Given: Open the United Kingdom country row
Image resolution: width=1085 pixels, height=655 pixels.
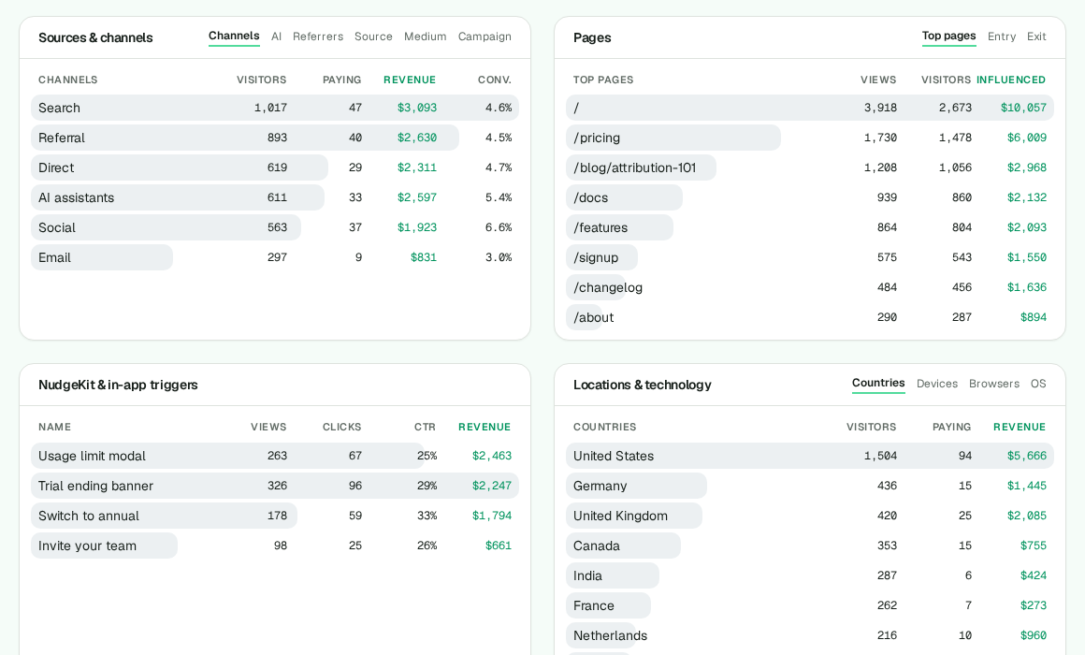Looking at the screenshot, I should pos(810,516).
